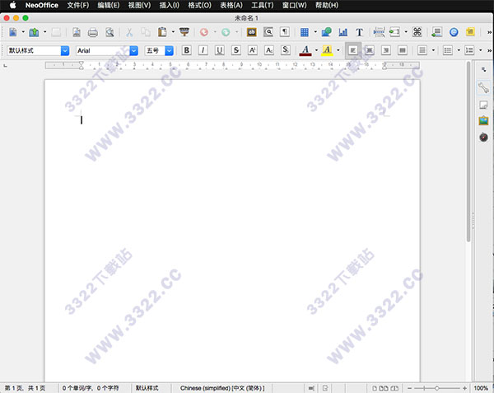The width and height of the screenshot is (494, 393).
Task: Open sidebar Gallery picture icon
Action: [483, 121]
